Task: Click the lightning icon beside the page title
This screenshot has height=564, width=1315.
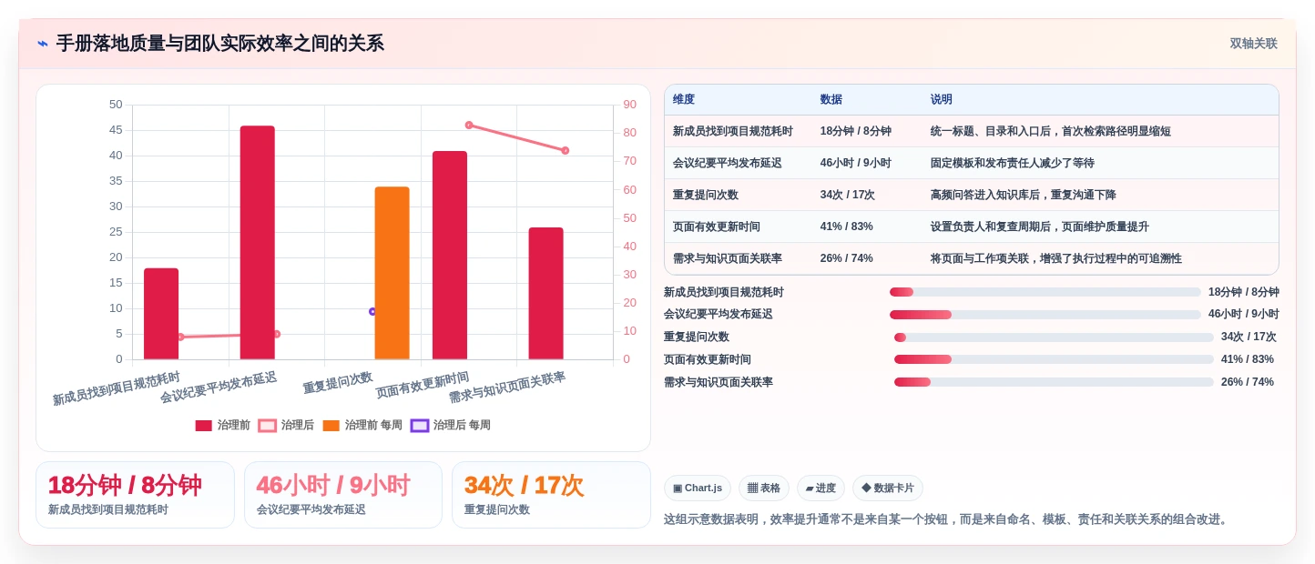Action: 42,44
